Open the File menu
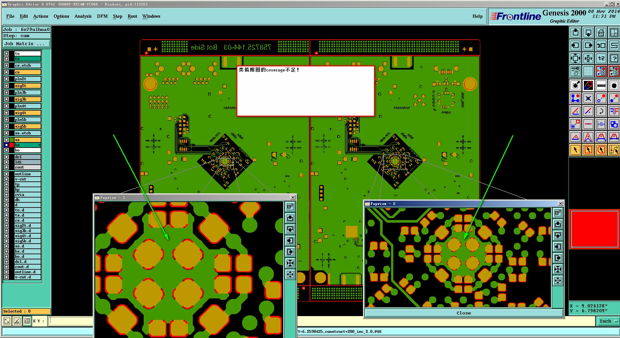 (x=10, y=16)
